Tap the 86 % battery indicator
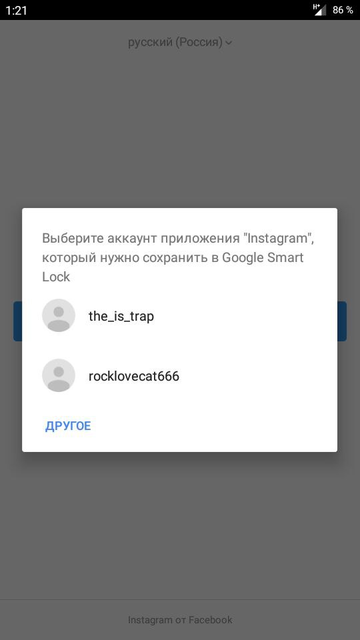 click(343, 10)
